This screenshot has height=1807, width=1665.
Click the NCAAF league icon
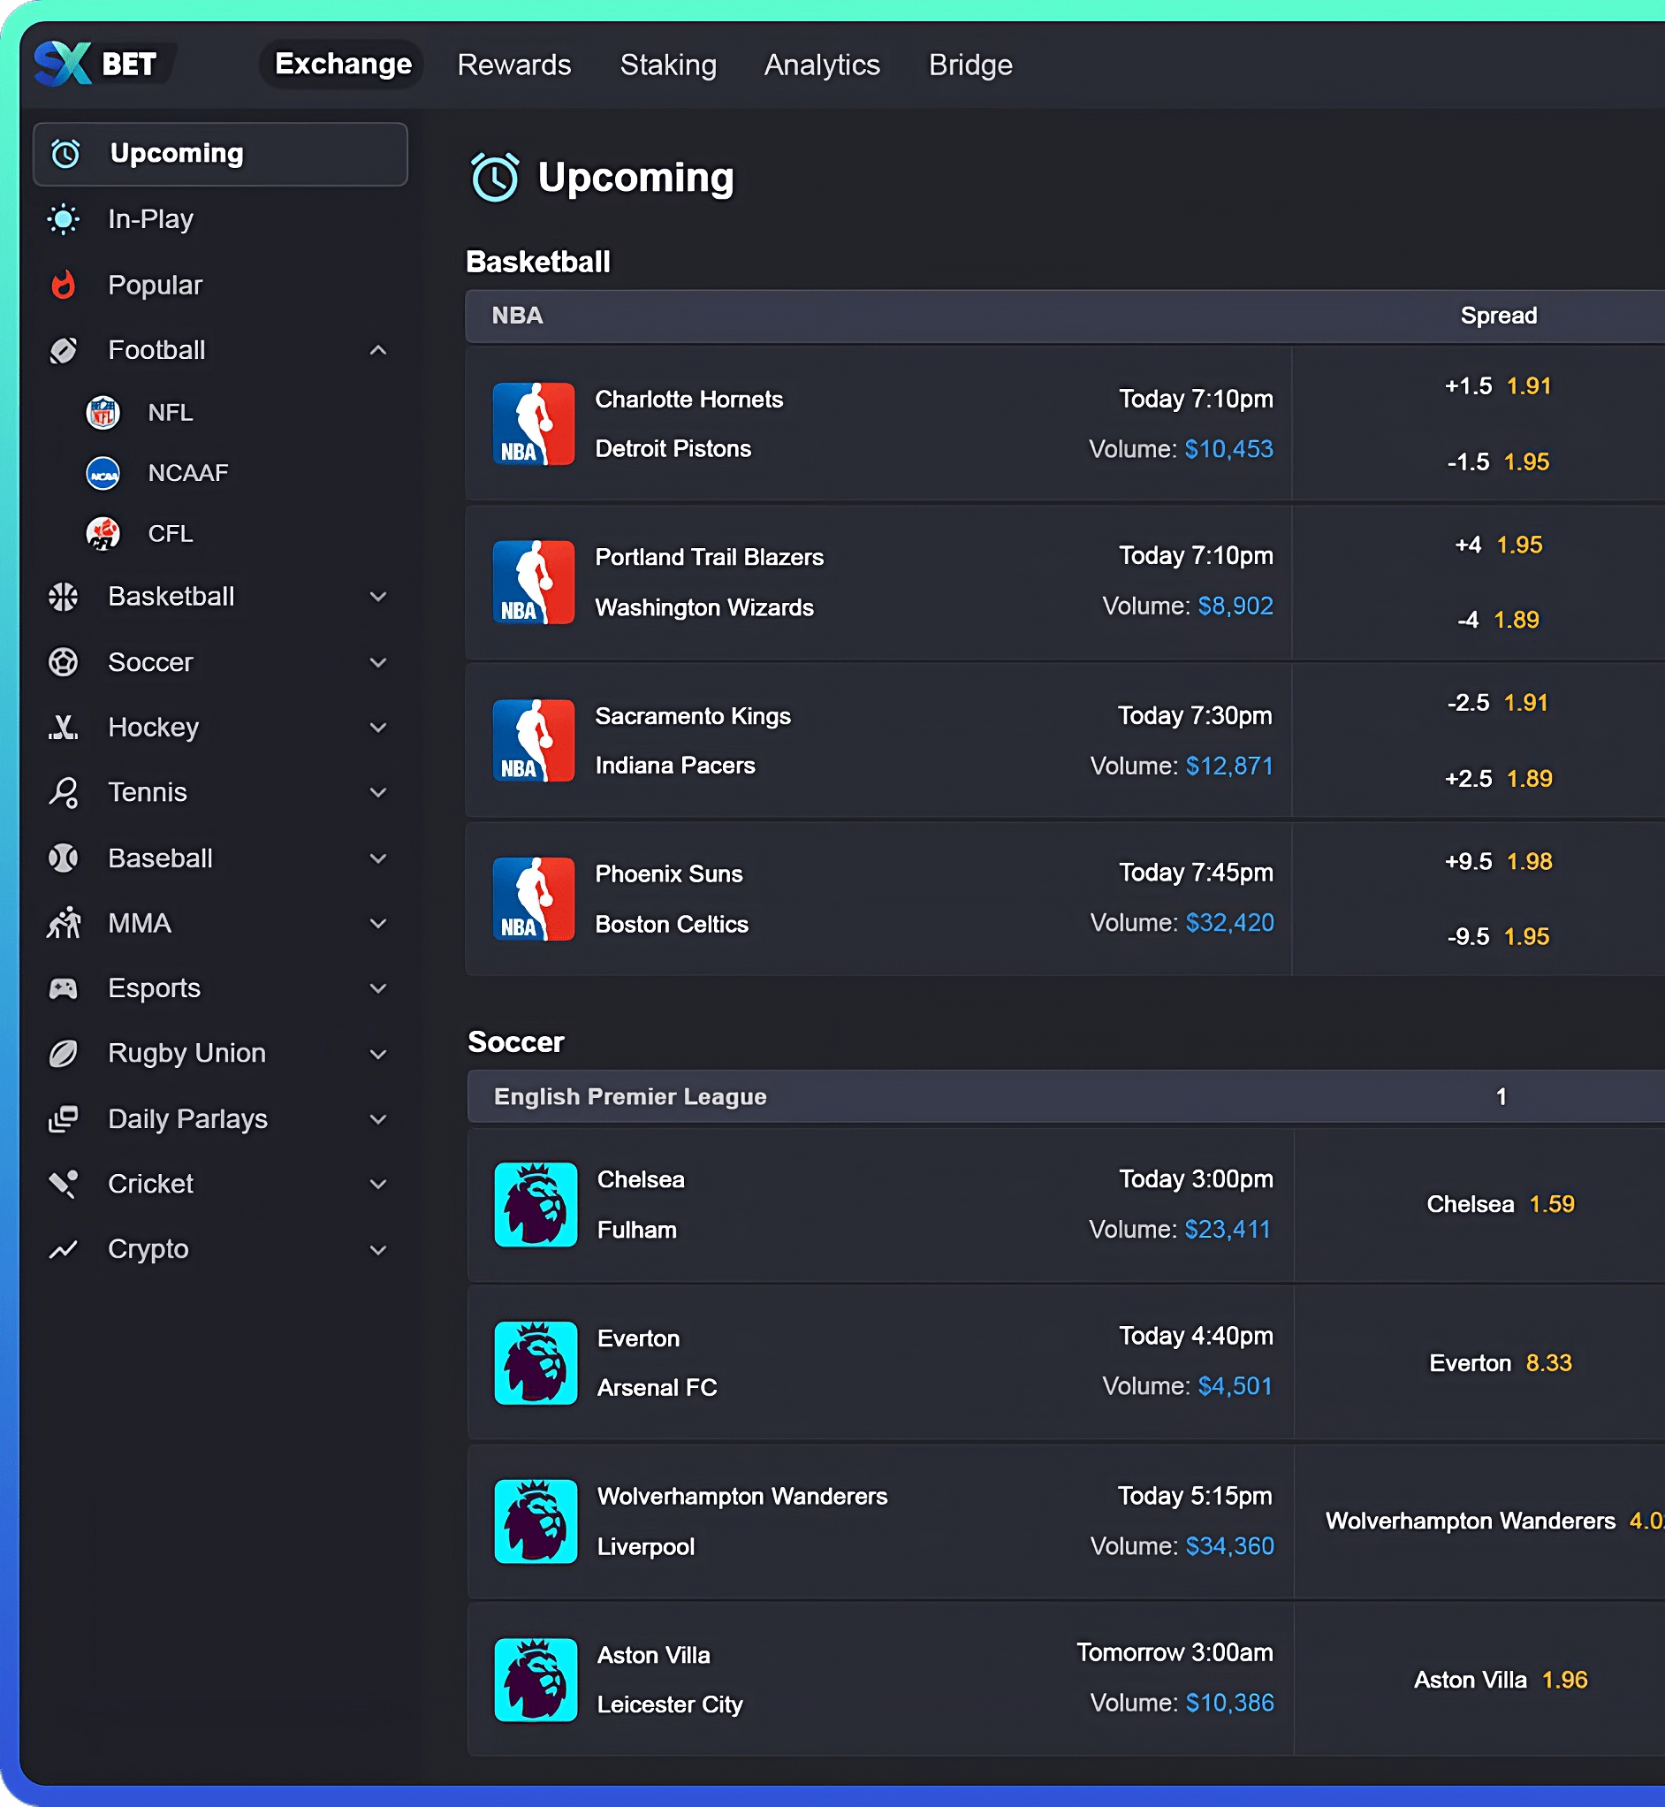pyautogui.click(x=103, y=473)
